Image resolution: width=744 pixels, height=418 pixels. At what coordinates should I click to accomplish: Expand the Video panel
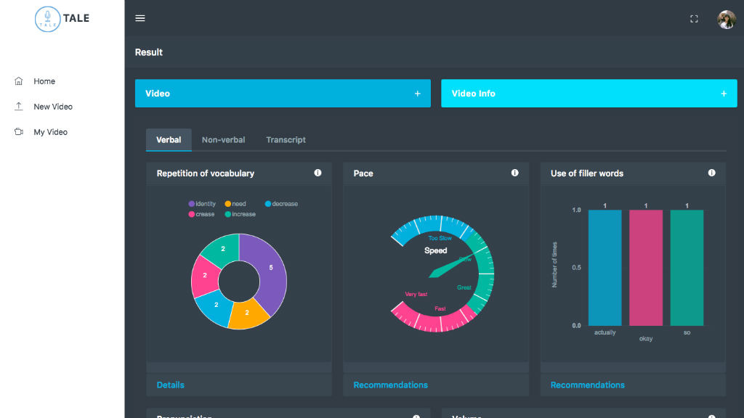pyautogui.click(x=417, y=94)
